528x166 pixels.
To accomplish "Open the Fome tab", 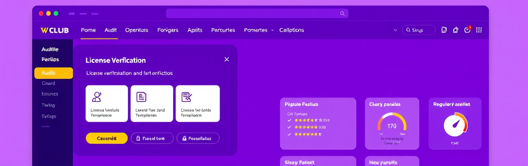I will [x=88, y=30].
